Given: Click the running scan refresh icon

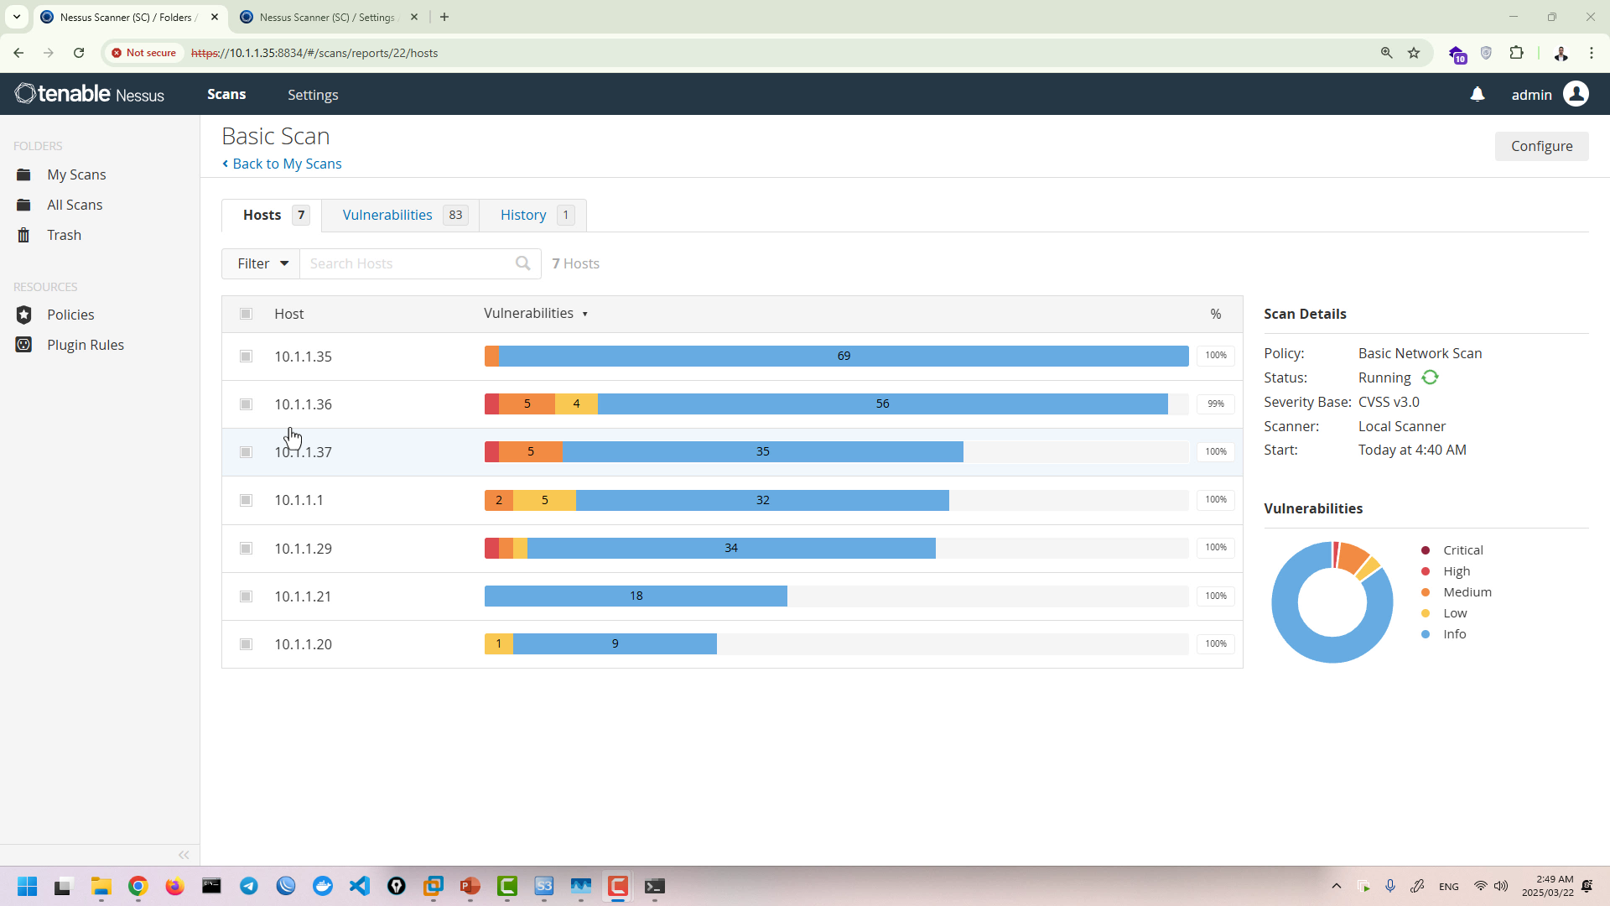Looking at the screenshot, I should 1430,377.
